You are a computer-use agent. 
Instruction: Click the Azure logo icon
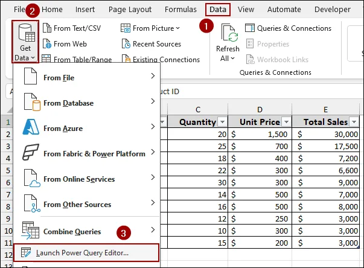(31, 127)
